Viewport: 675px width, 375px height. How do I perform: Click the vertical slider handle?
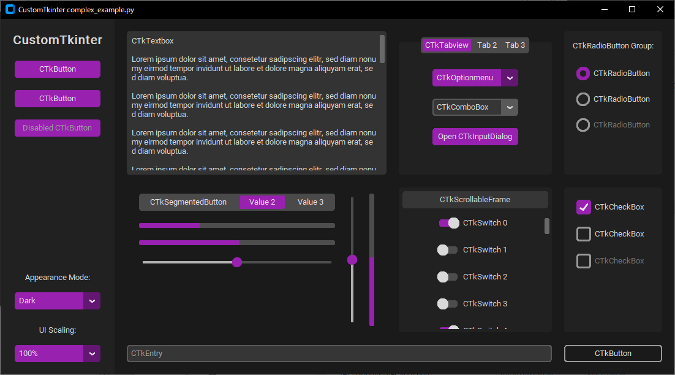click(352, 260)
